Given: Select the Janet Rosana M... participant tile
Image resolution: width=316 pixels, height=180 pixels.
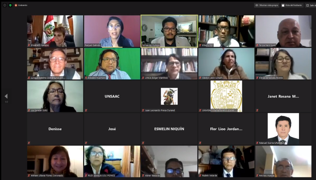Looking at the screenshot, I should (283, 96).
